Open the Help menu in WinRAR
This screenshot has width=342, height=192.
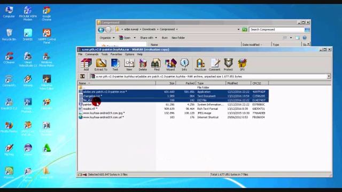(x=140, y=54)
